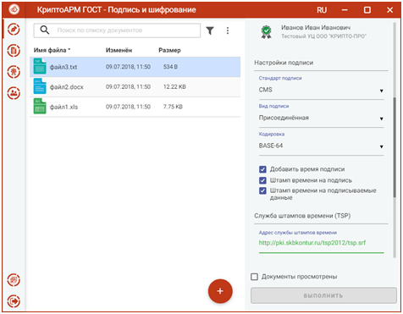Open the event journal sidebar icon

point(14,280)
